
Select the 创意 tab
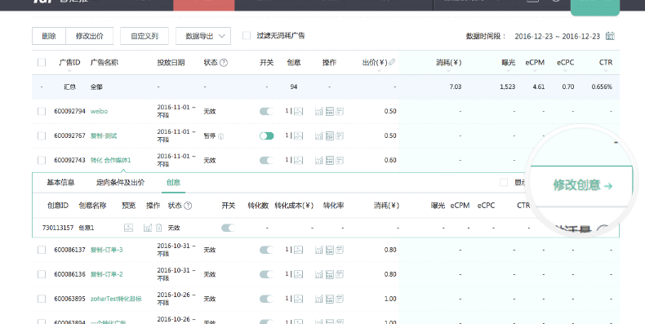coord(174,183)
